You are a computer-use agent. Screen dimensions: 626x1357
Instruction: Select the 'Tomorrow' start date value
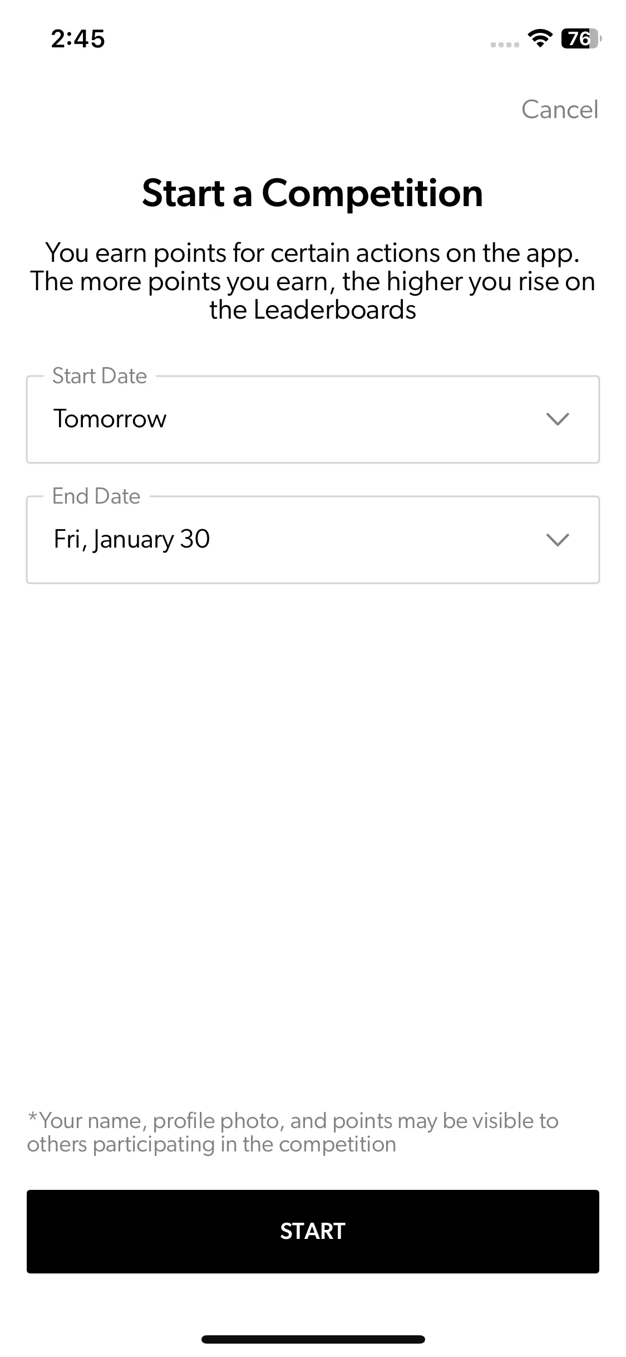pyautogui.click(x=110, y=419)
